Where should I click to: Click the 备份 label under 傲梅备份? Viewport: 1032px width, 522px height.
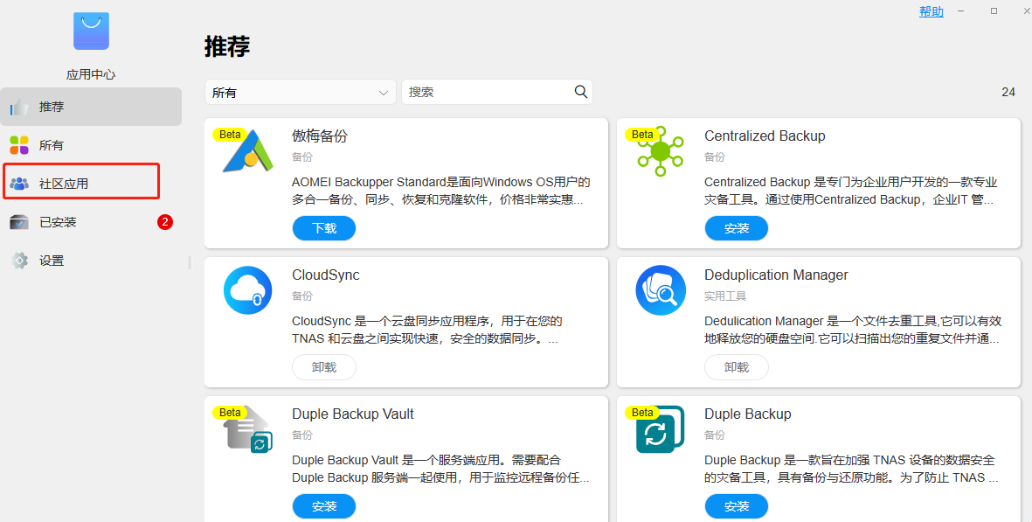click(x=302, y=157)
